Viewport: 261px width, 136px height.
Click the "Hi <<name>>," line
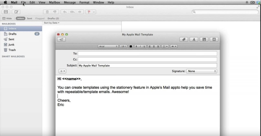(69, 79)
